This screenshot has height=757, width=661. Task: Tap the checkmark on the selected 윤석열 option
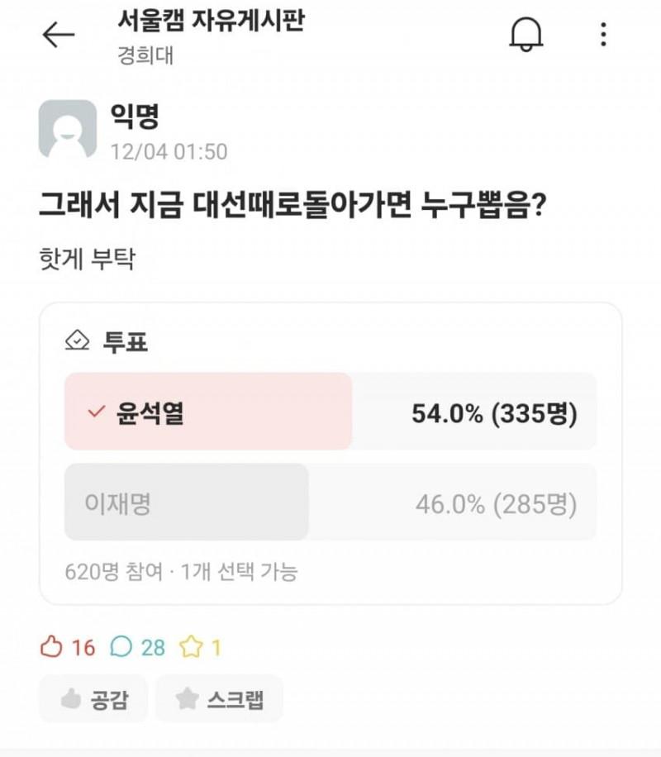click(x=97, y=412)
